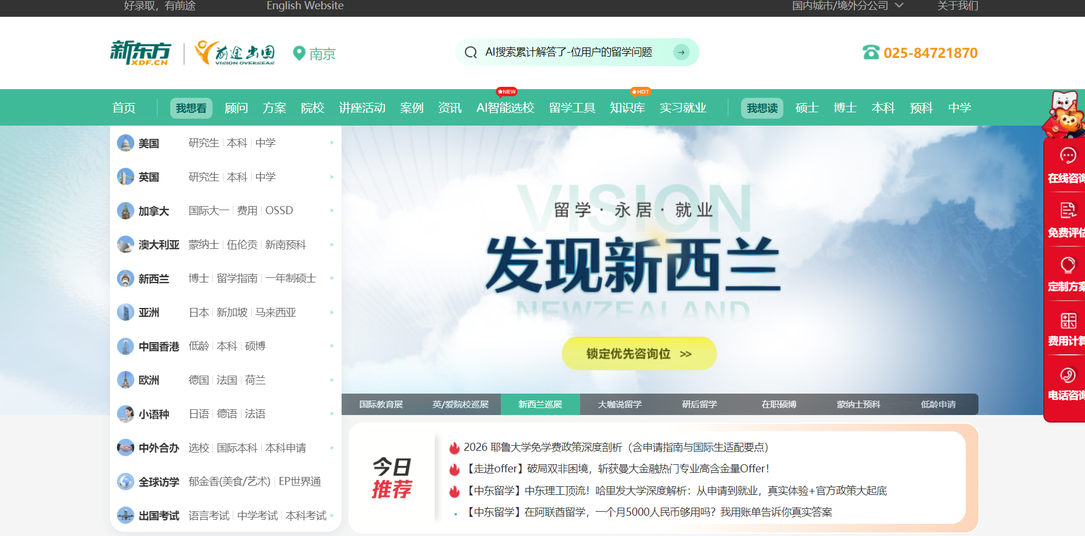The width and height of the screenshot is (1085, 536).
Task: Click the 定制方案 lightbulb icon
Action: pos(1068,265)
